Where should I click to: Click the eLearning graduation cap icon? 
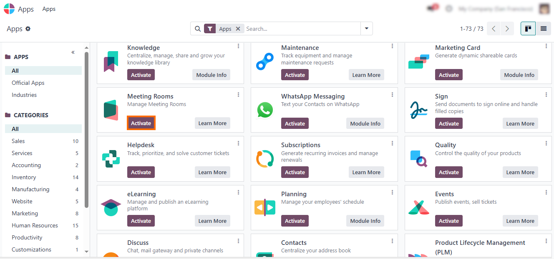click(x=111, y=207)
